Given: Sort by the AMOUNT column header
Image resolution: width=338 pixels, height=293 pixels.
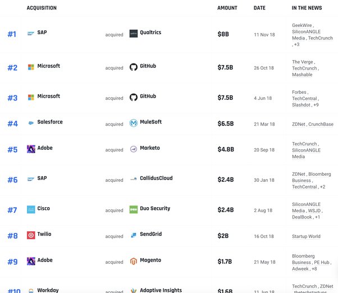Looking at the screenshot, I should coord(227,8).
